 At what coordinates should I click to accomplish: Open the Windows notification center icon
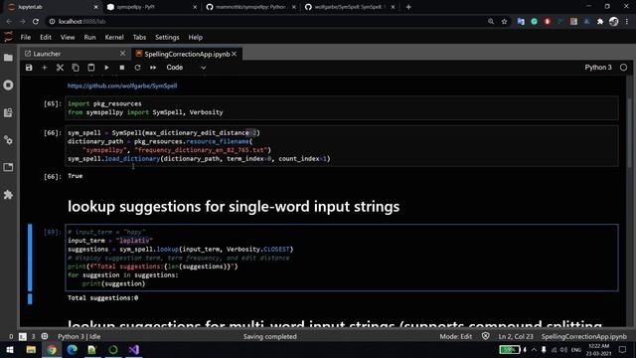click(x=623, y=349)
